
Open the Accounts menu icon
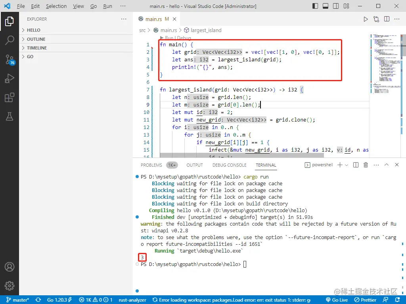pyautogui.click(x=10, y=267)
